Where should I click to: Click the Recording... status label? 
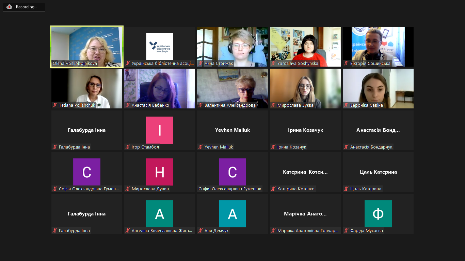[27, 7]
